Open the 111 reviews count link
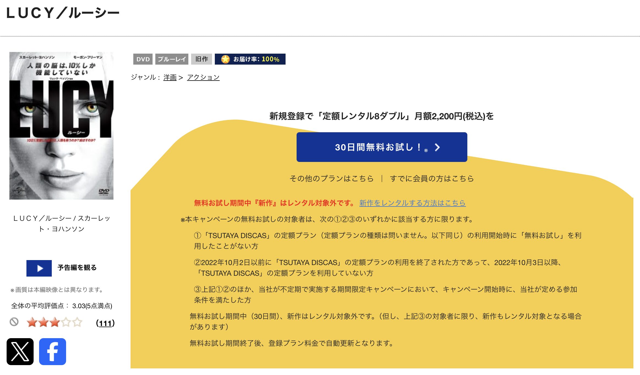 (x=105, y=323)
